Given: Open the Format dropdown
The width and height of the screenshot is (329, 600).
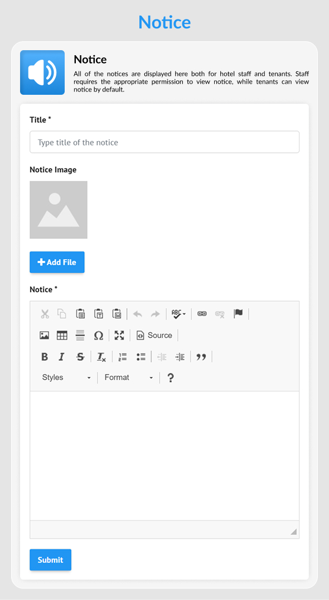Looking at the screenshot, I should [129, 378].
